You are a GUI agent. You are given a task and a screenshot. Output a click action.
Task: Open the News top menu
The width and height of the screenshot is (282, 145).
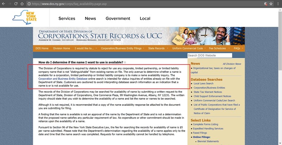coord(90,18)
